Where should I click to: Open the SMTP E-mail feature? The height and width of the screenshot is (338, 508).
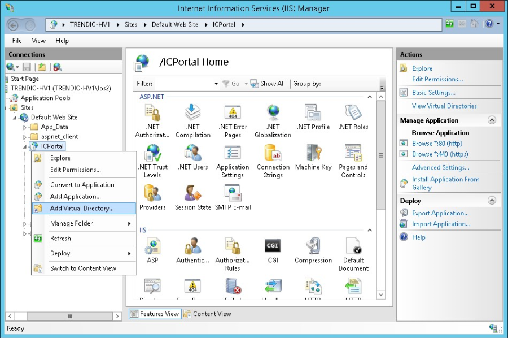click(x=233, y=198)
